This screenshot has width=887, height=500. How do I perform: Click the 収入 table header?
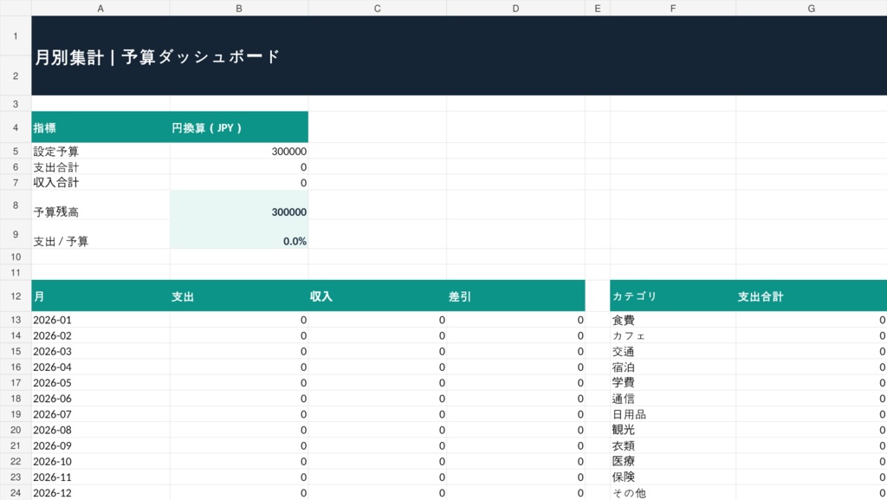(x=378, y=295)
